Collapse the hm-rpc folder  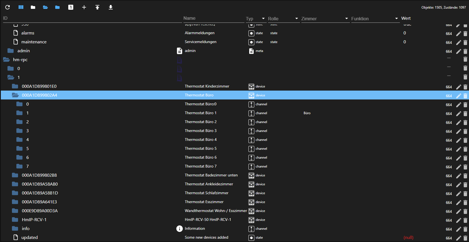(x=6, y=59)
